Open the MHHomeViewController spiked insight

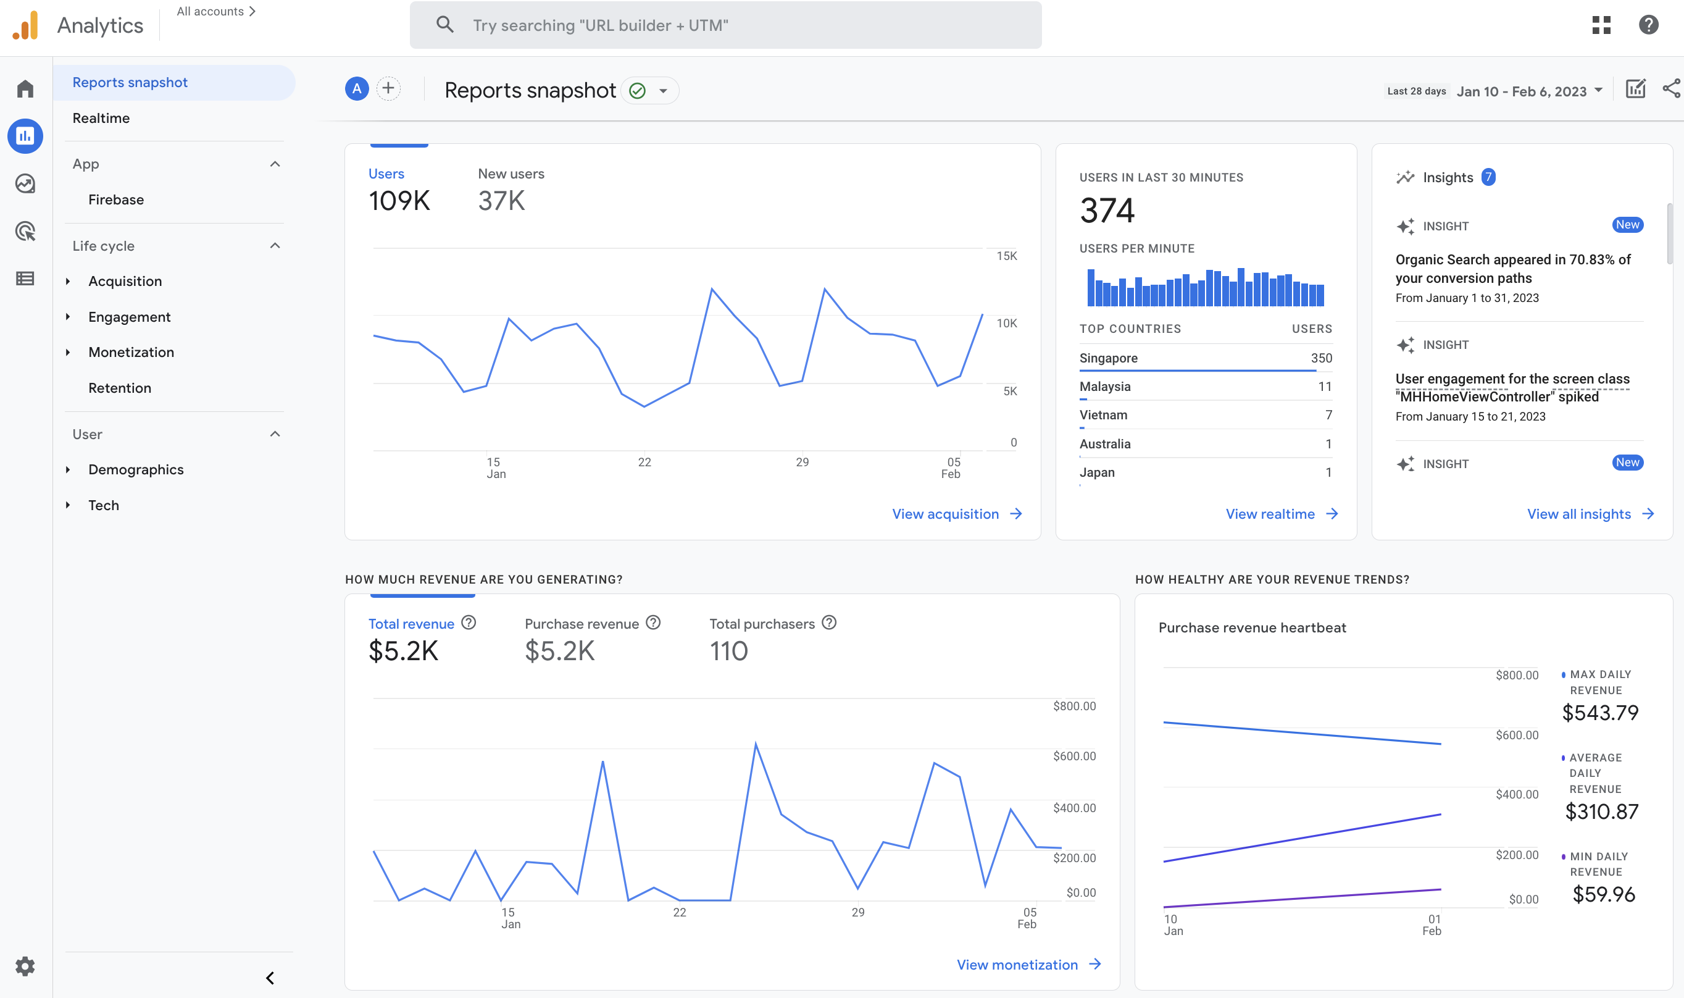tap(1512, 387)
